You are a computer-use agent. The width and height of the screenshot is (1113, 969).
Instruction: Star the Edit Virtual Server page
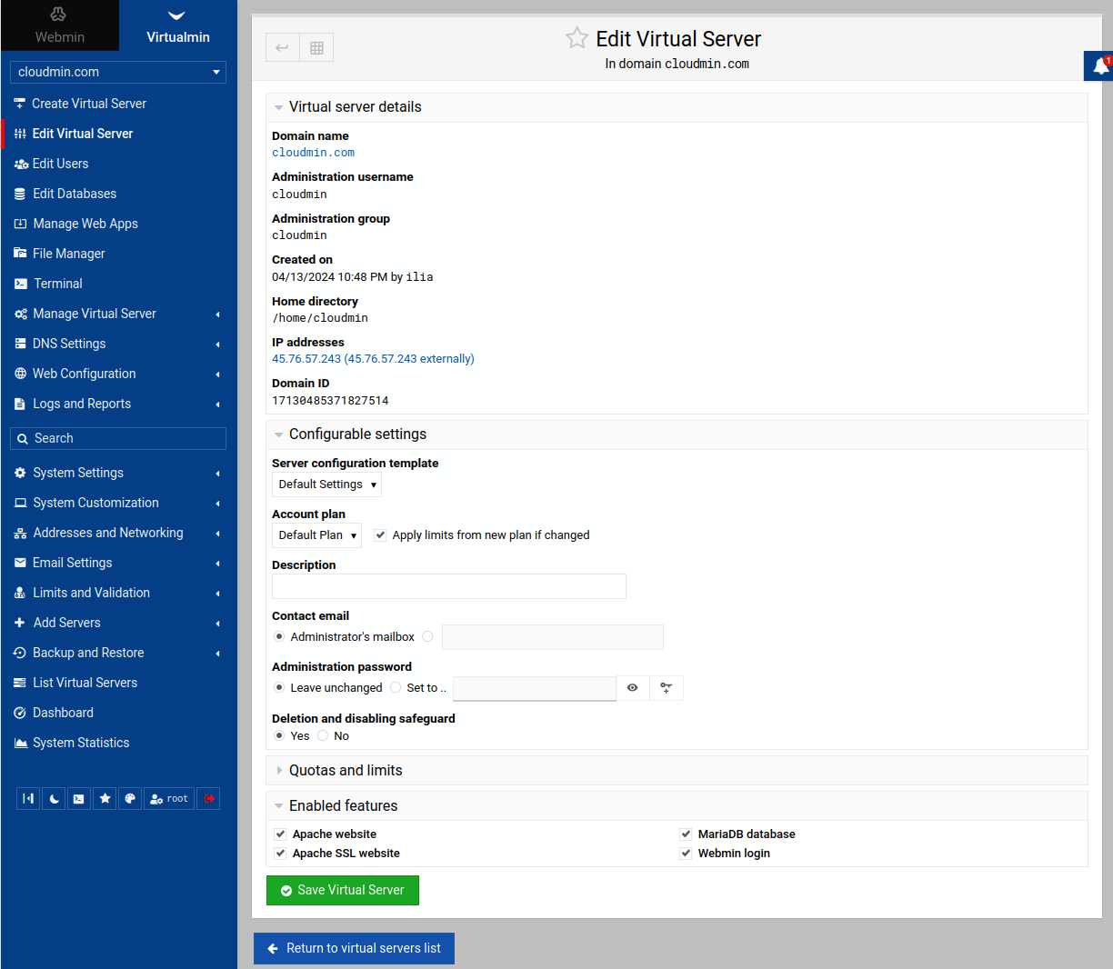(x=577, y=38)
